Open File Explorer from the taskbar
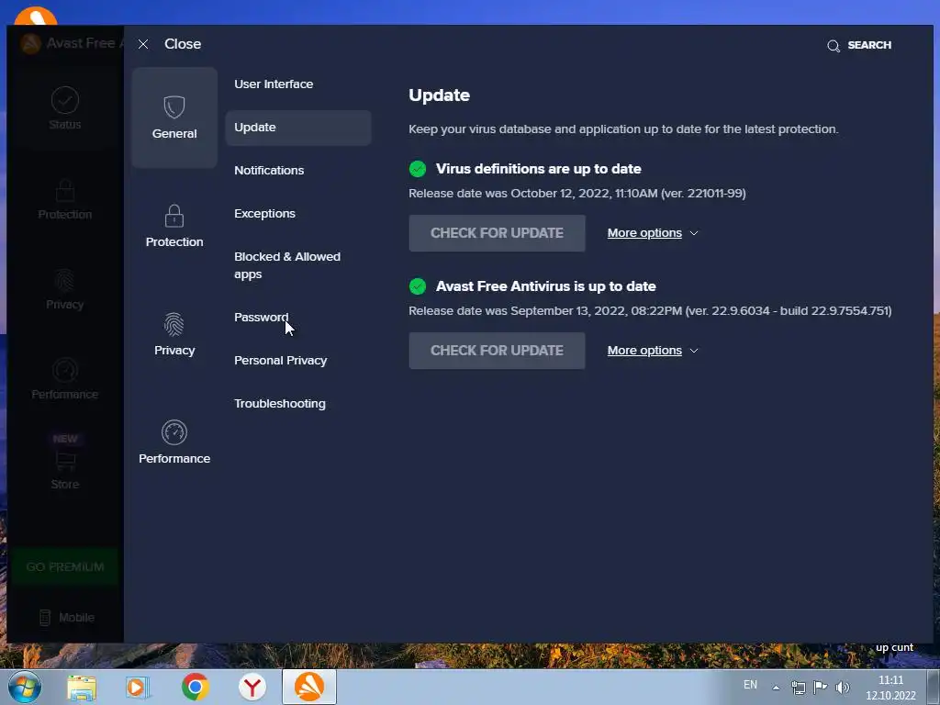Screen dimensions: 940x705 [82, 687]
